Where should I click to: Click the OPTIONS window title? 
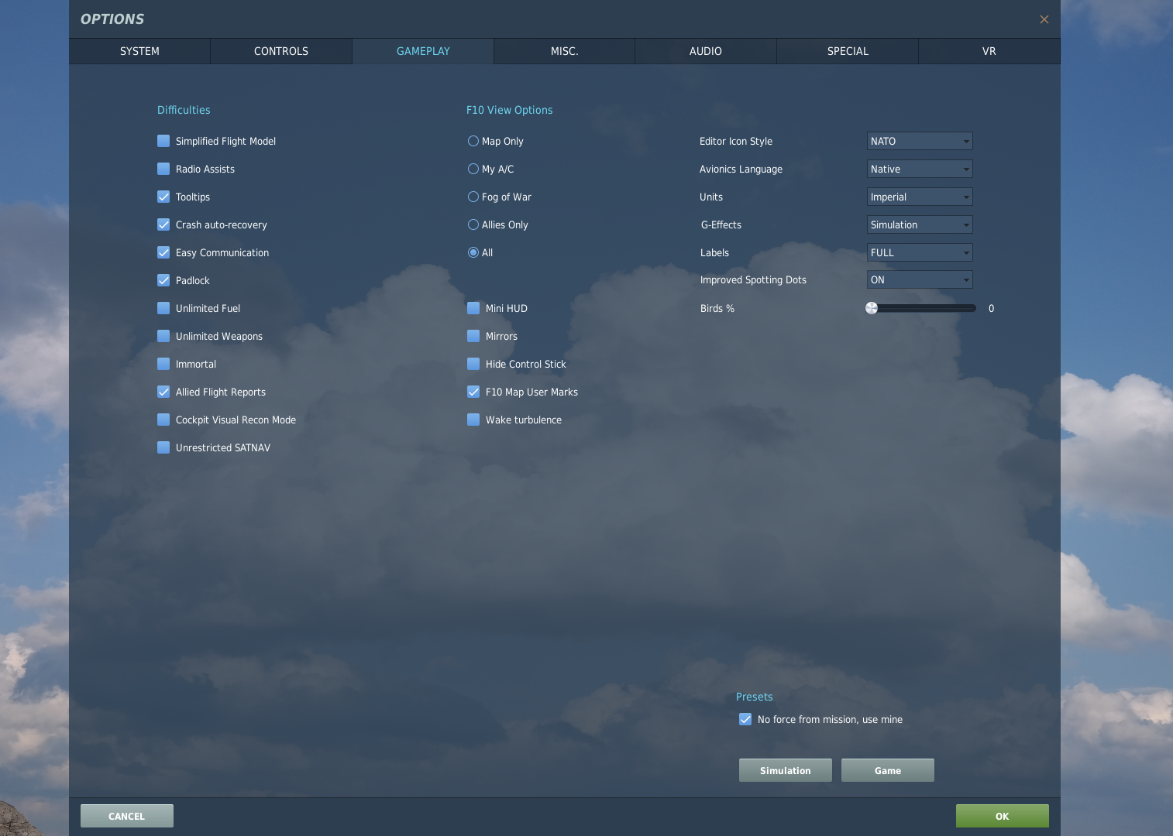112,19
